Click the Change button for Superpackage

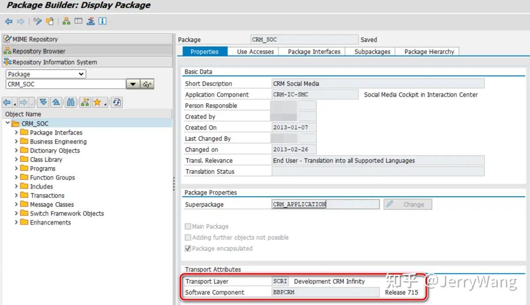[407, 204]
